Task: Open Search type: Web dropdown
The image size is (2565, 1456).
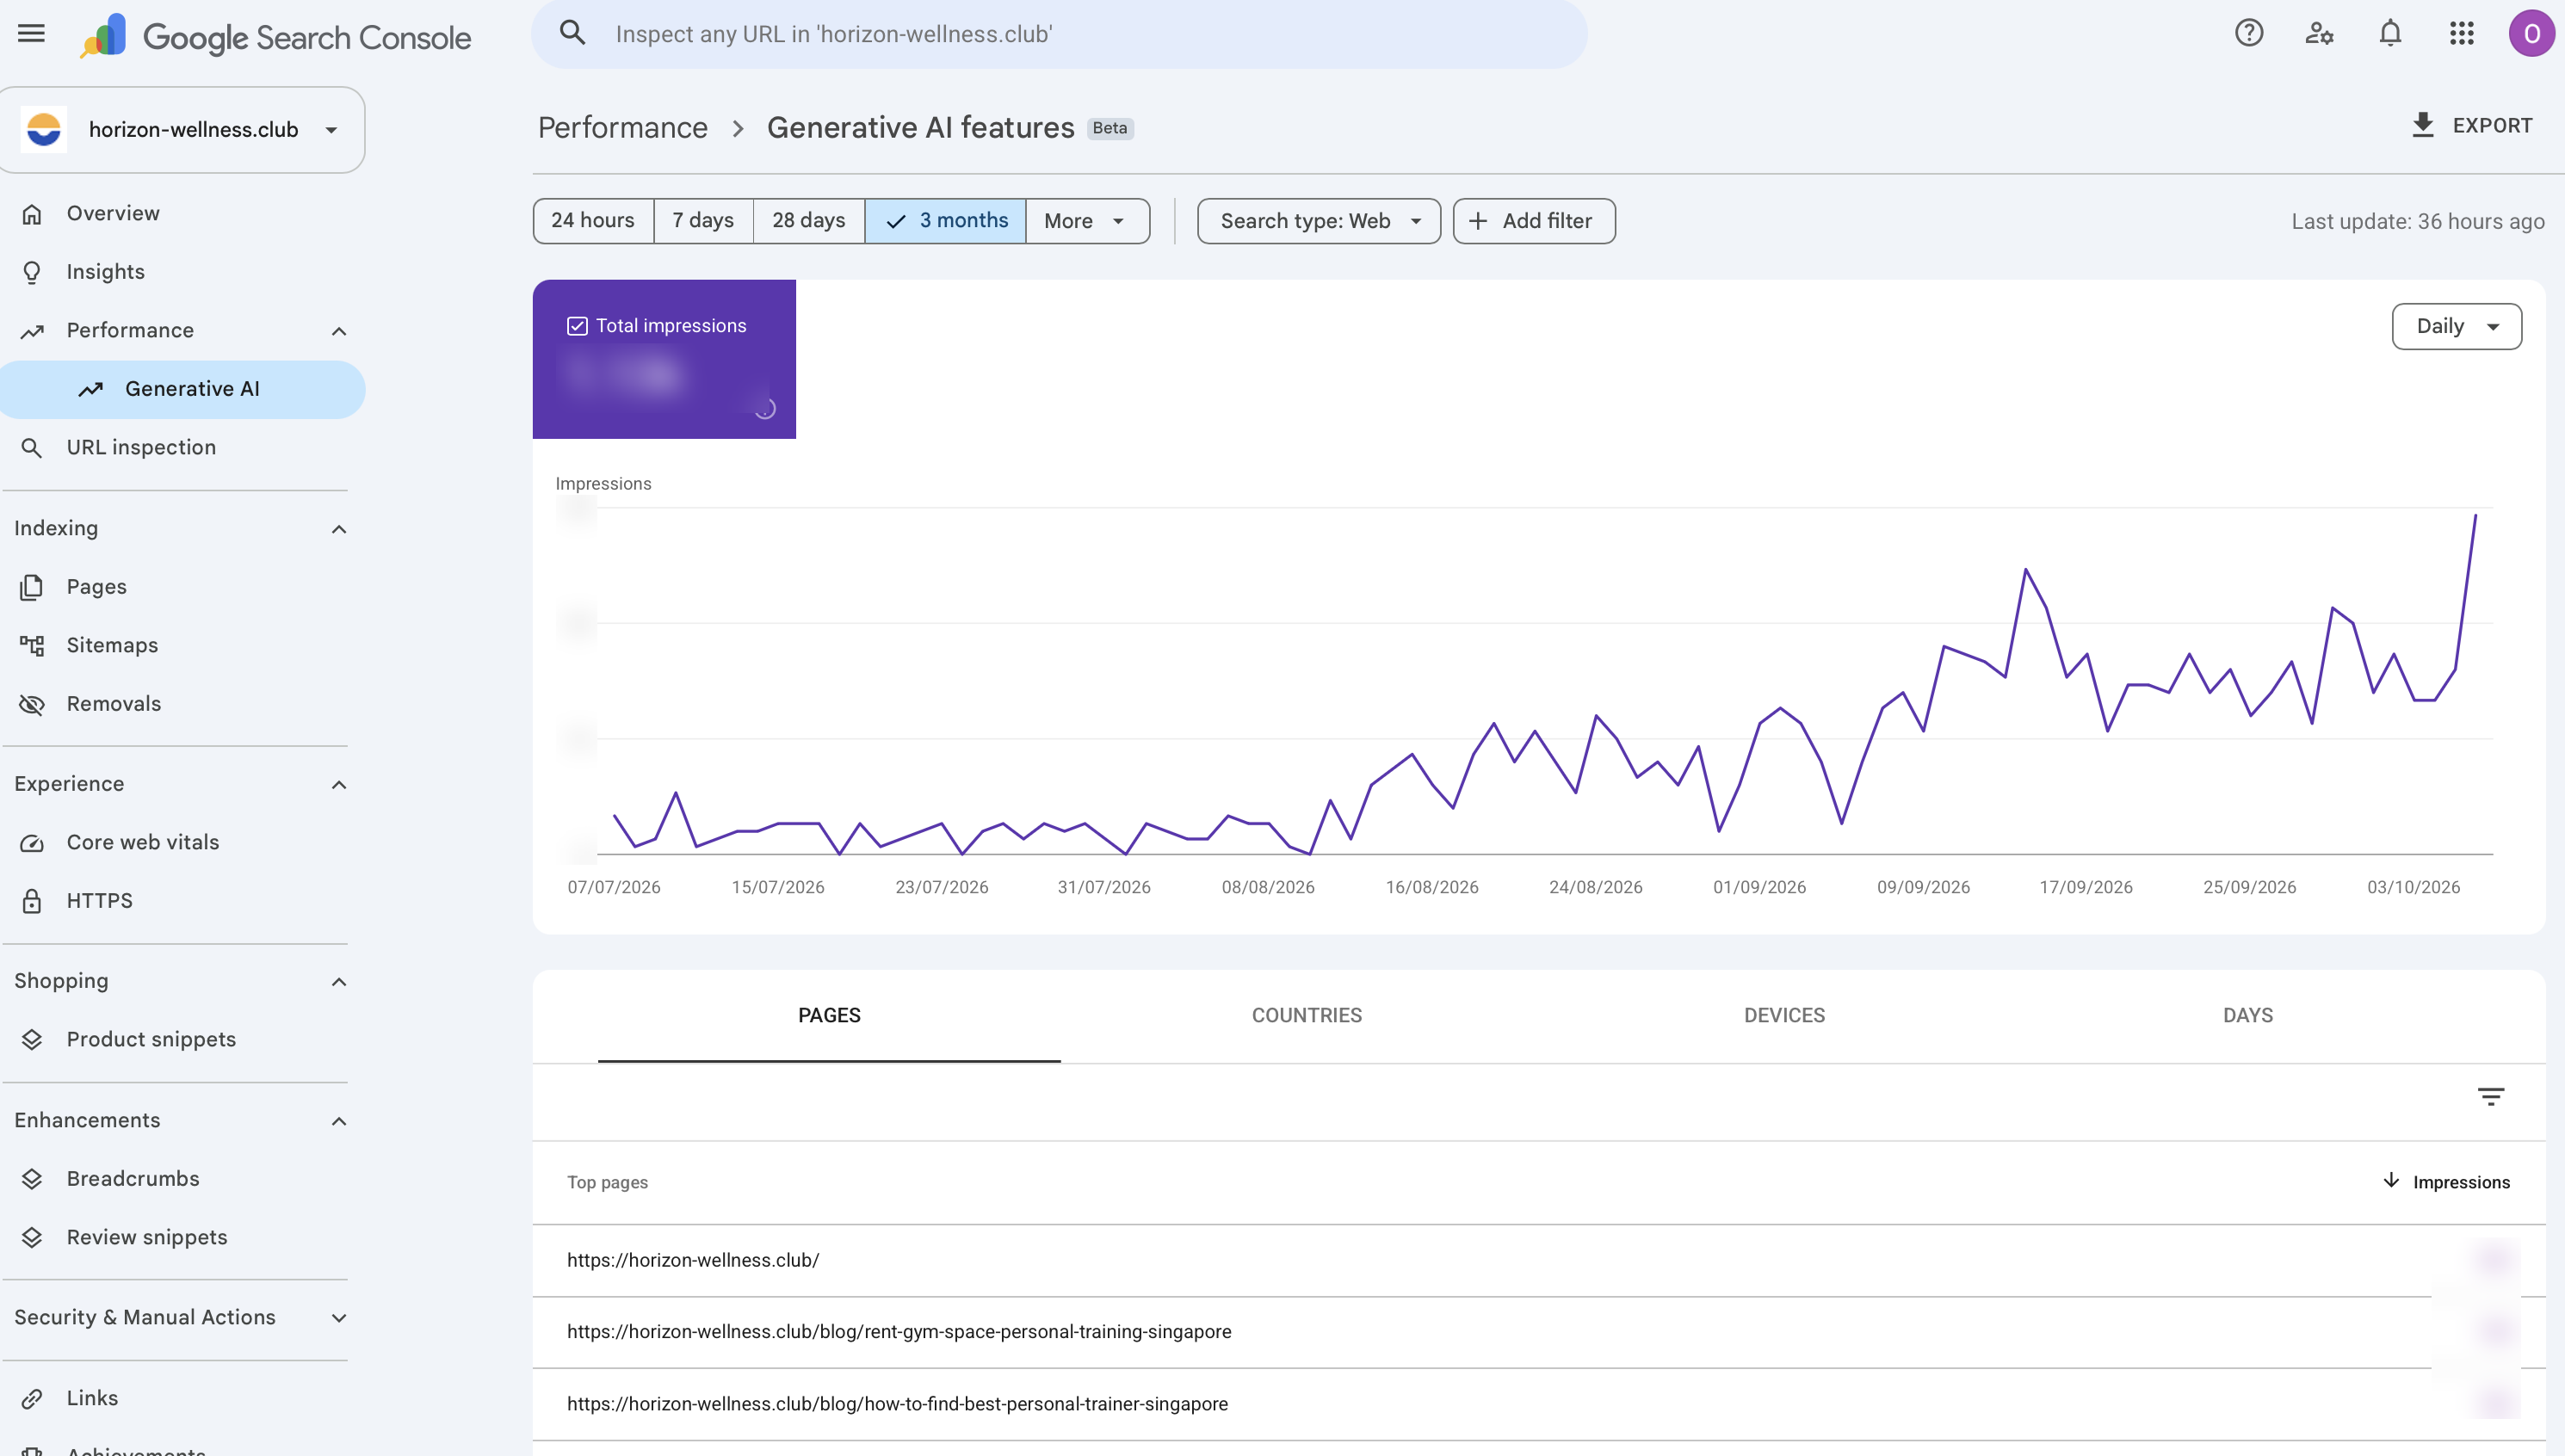Action: [x=1319, y=221]
